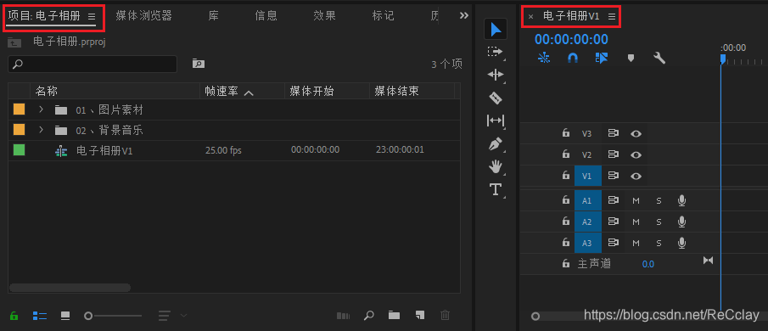Hide V1 track output eye
Image resolution: width=768 pixels, height=331 pixels.
point(636,177)
